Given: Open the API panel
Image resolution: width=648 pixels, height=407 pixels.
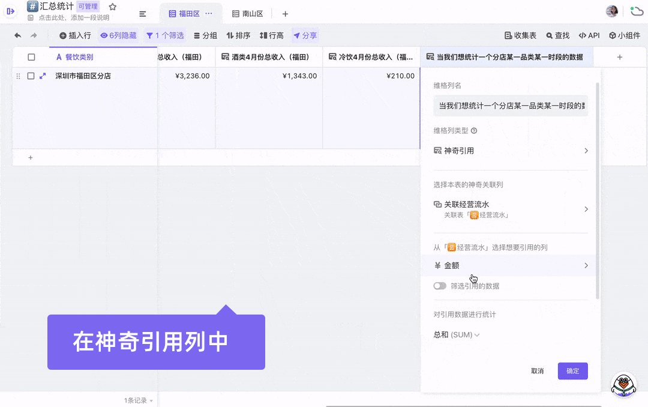Looking at the screenshot, I should click(x=589, y=35).
